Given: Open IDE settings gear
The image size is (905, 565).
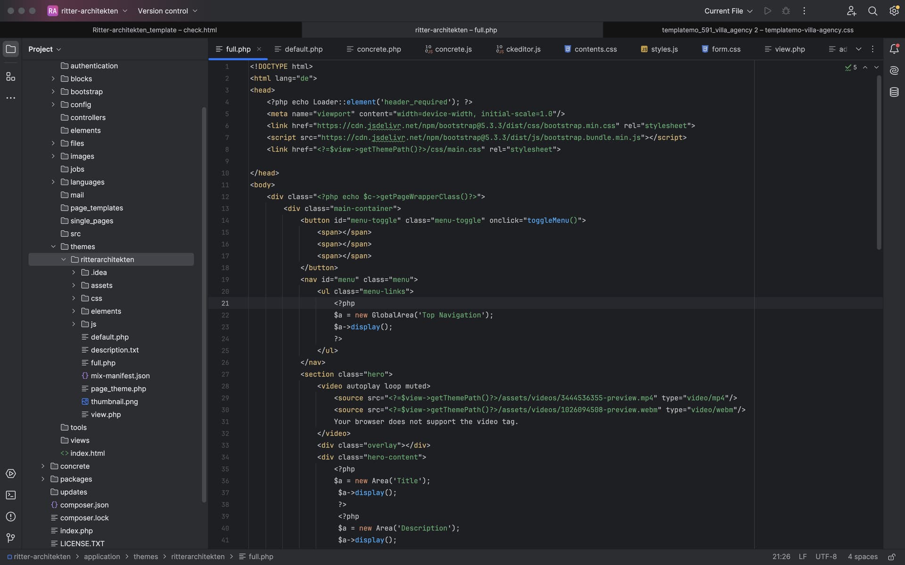Looking at the screenshot, I should [x=894, y=11].
